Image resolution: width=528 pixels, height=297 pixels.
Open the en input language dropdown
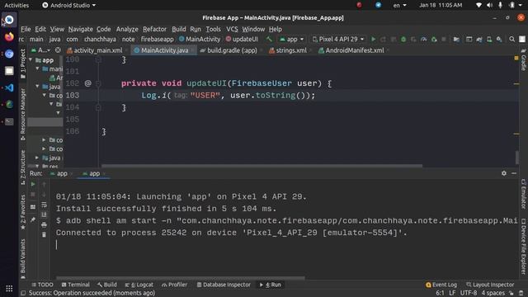[399, 6]
